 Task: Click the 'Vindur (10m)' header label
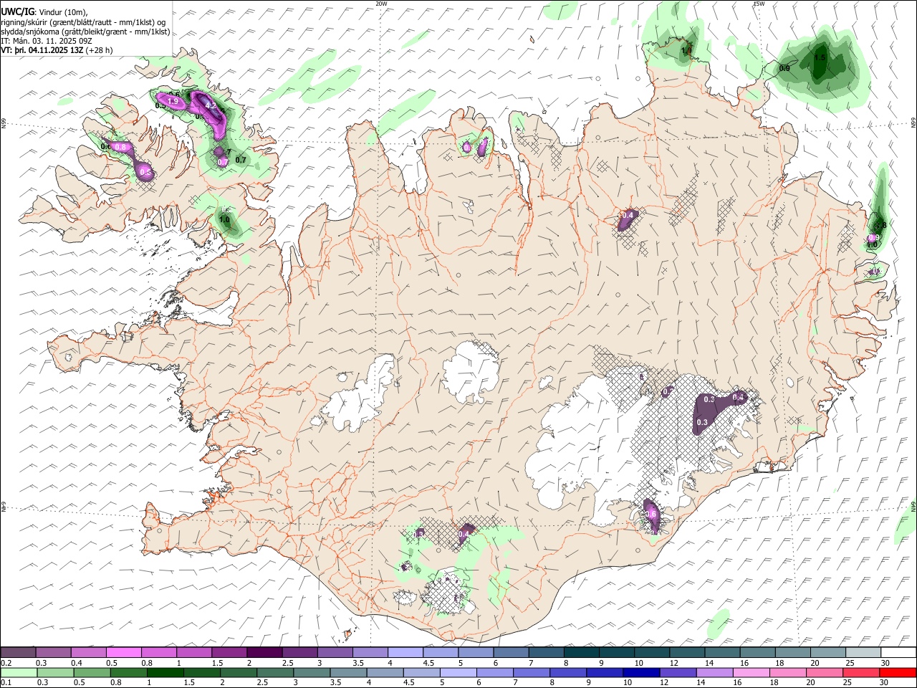[x=63, y=12]
